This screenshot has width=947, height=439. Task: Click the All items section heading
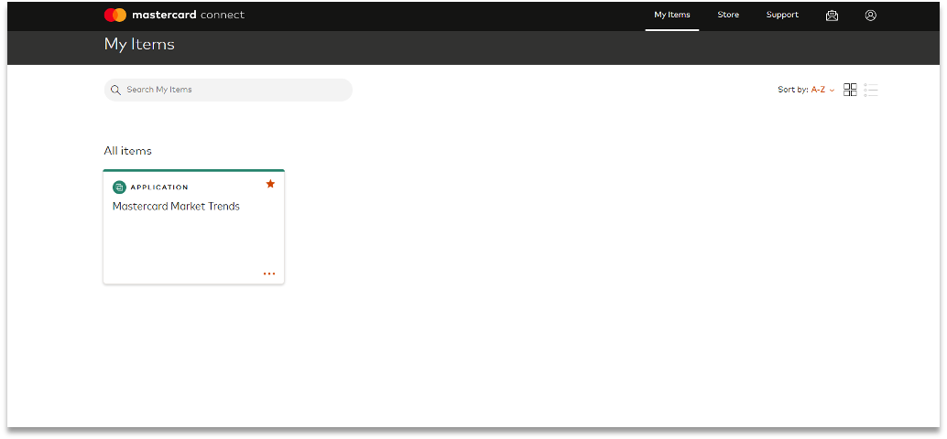pyautogui.click(x=127, y=151)
